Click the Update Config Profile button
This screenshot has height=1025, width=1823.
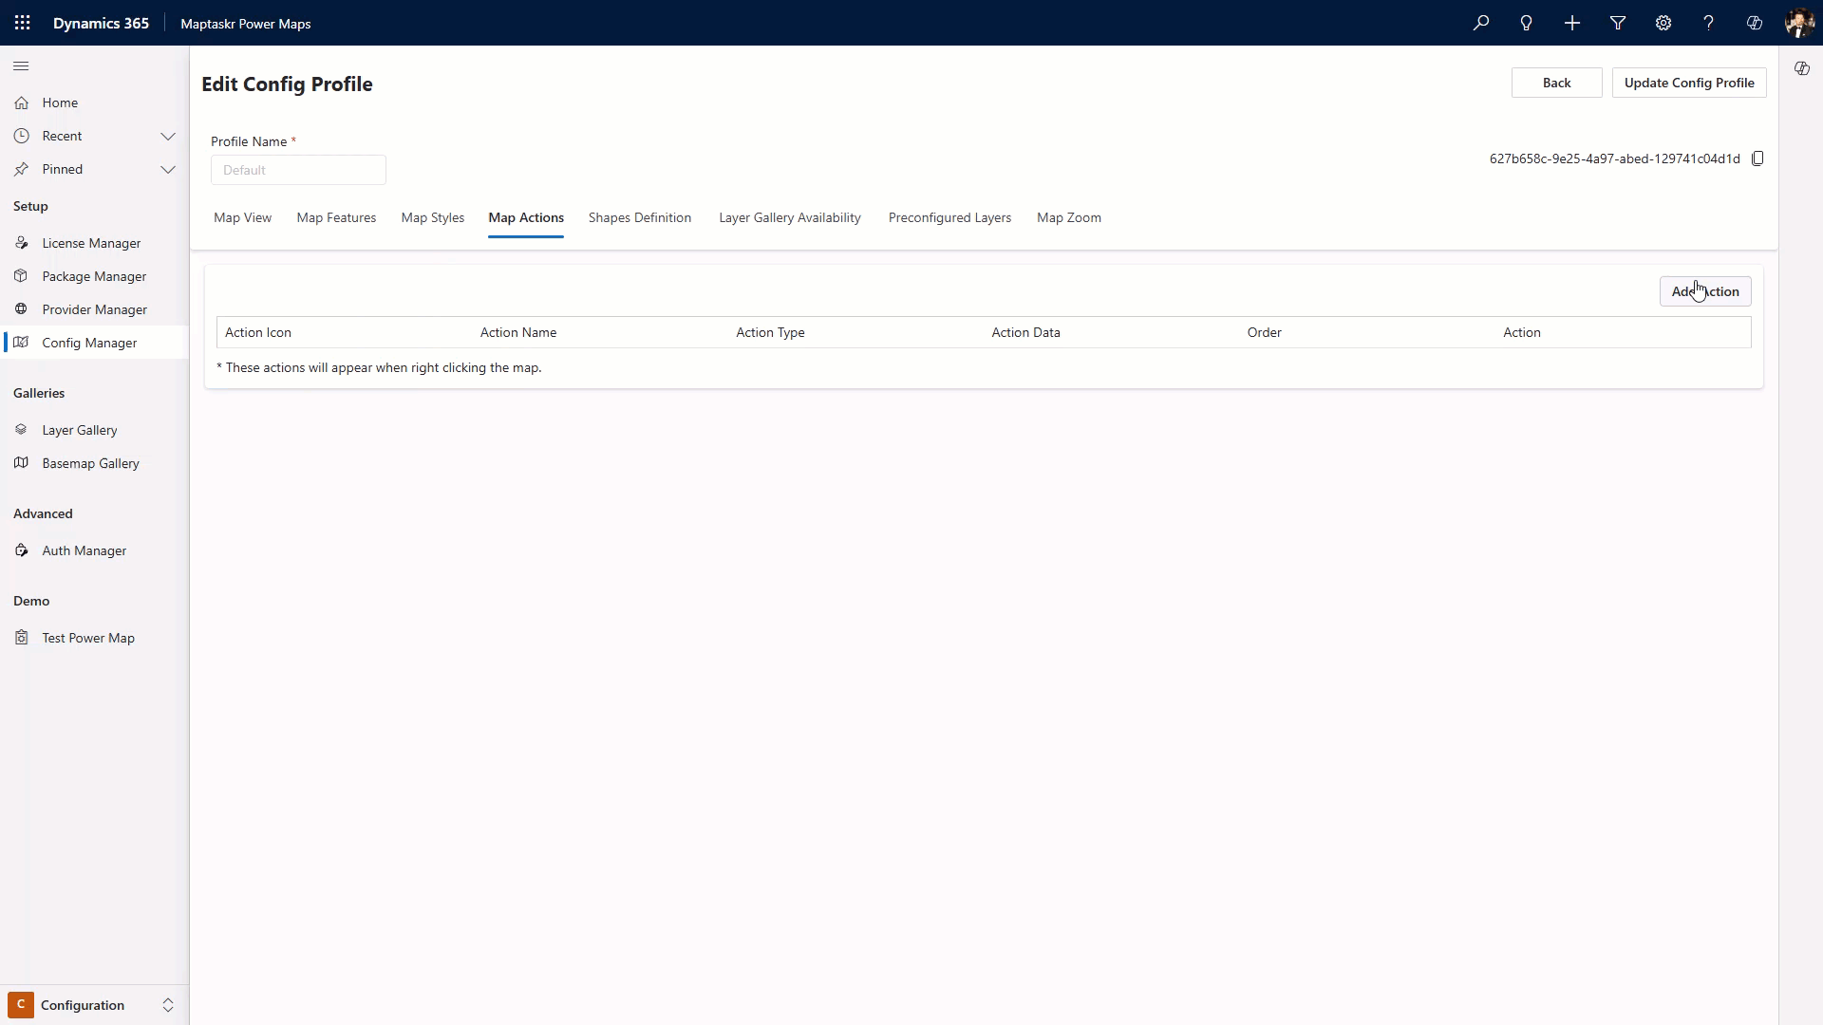(1688, 83)
